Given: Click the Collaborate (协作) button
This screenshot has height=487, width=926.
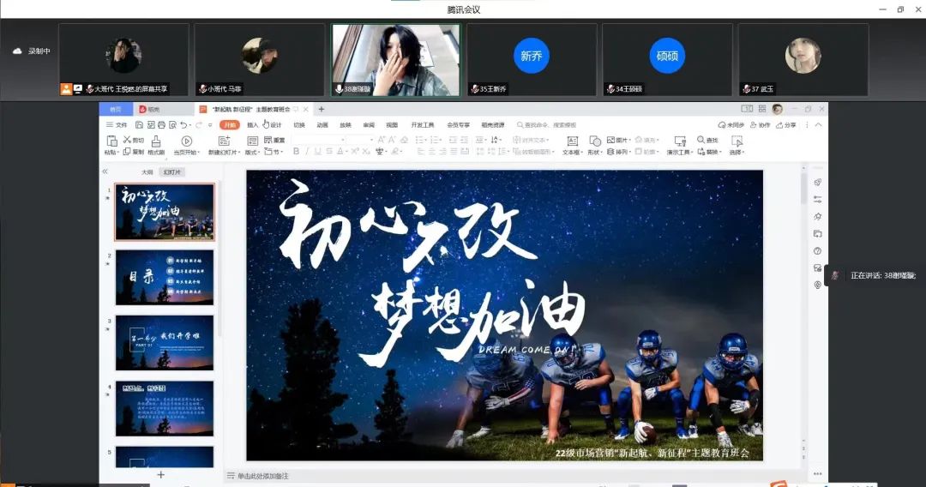Looking at the screenshot, I should tap(760, 125).
